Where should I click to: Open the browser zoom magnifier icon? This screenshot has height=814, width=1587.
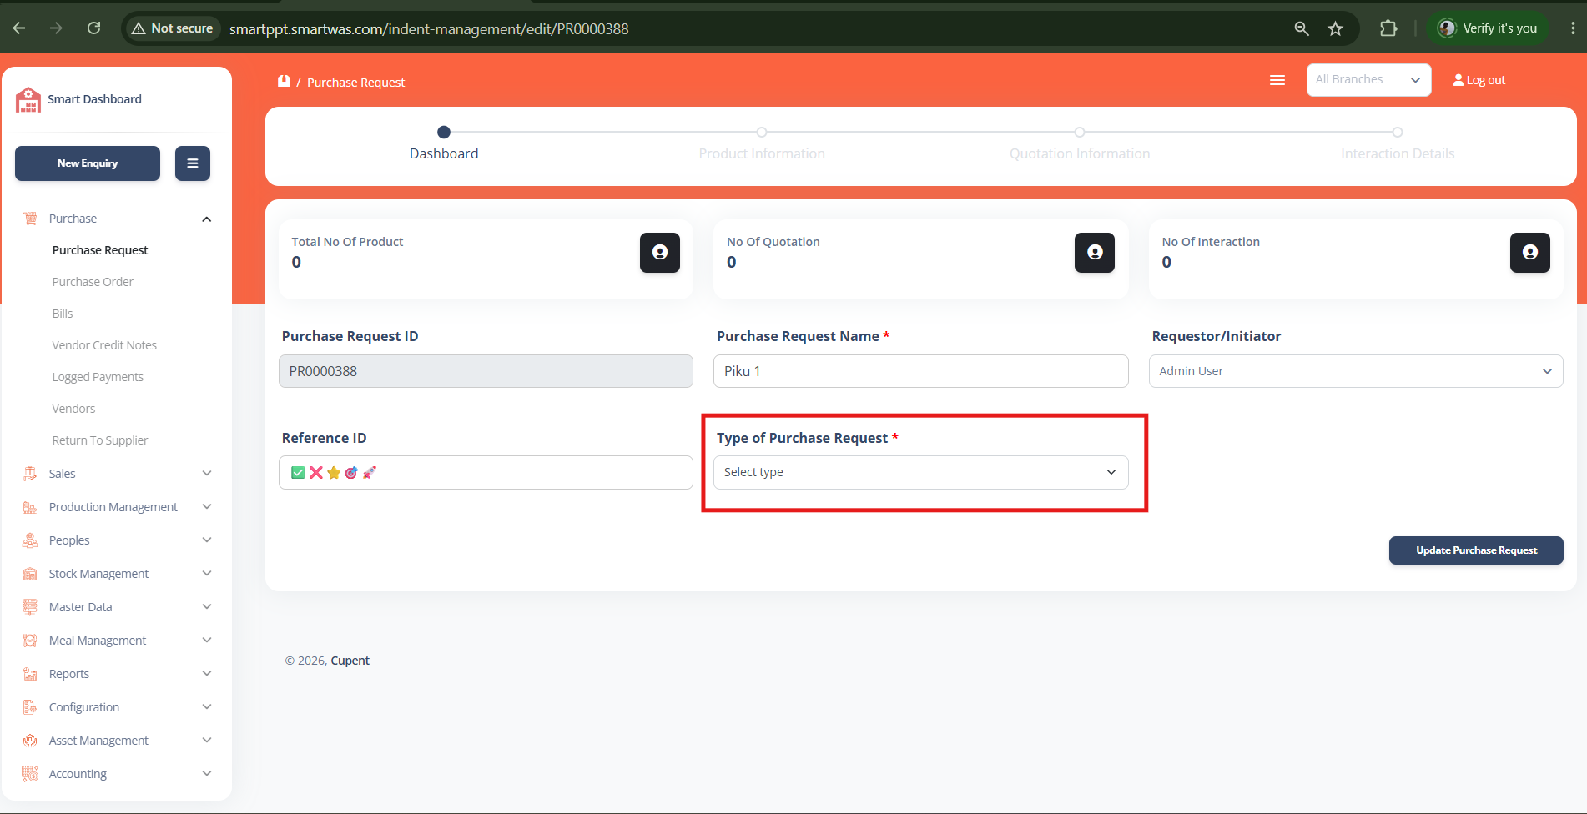1302,28
